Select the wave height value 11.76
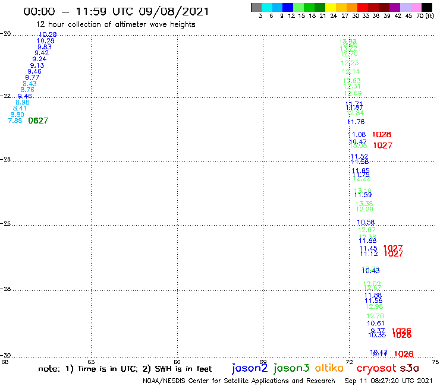Screen dimensions: 440x386 (356, 122)
